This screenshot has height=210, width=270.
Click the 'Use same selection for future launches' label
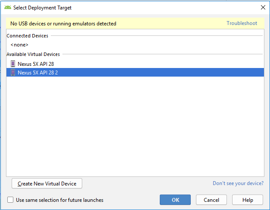click(59, 200)
